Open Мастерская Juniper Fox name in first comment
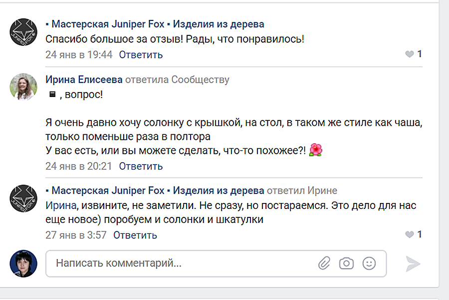Screen dimensions: 449x300 155,24
